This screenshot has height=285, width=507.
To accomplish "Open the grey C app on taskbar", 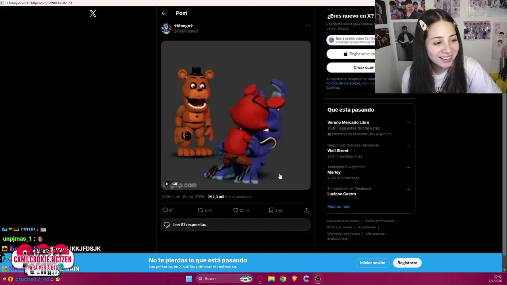I will [306, 279].
